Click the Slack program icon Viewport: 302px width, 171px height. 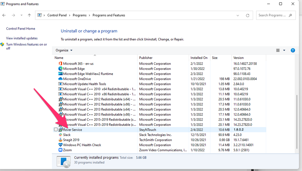pyautogui.click(x=60, y=135)
